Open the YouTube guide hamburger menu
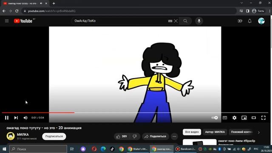272x153 pixels. coord(7,21)
